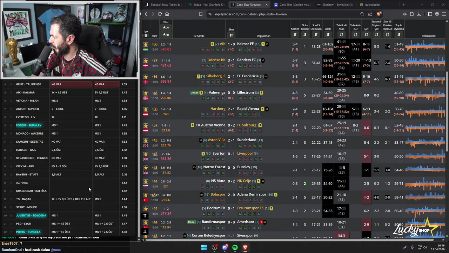The width and height of the screenshot is (449, 253).
Task: Reload the inplayradar page
Action: coord(160,14)
